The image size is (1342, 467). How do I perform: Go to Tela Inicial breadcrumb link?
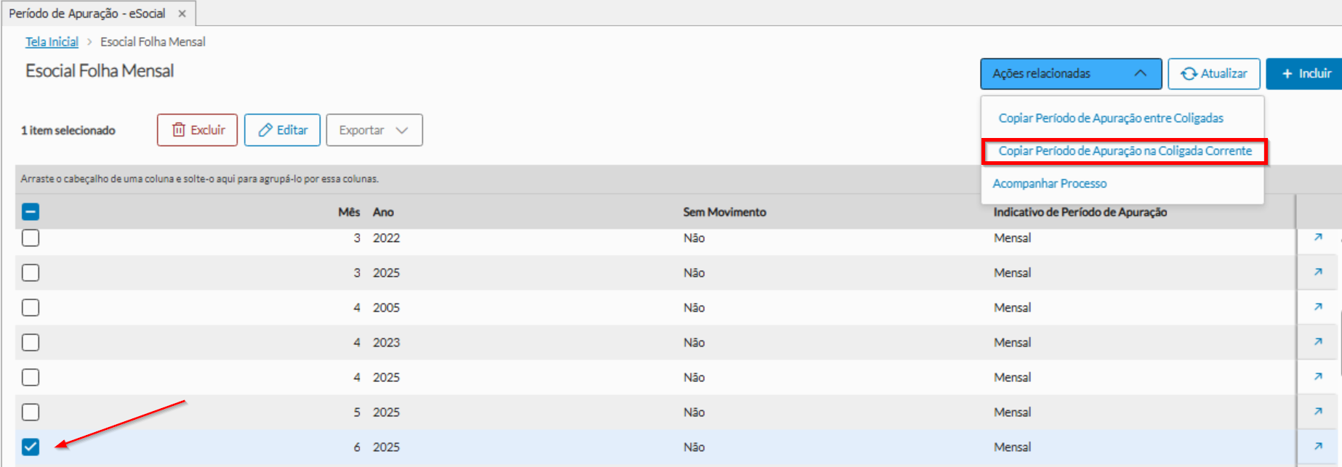(x=52, y=42)
